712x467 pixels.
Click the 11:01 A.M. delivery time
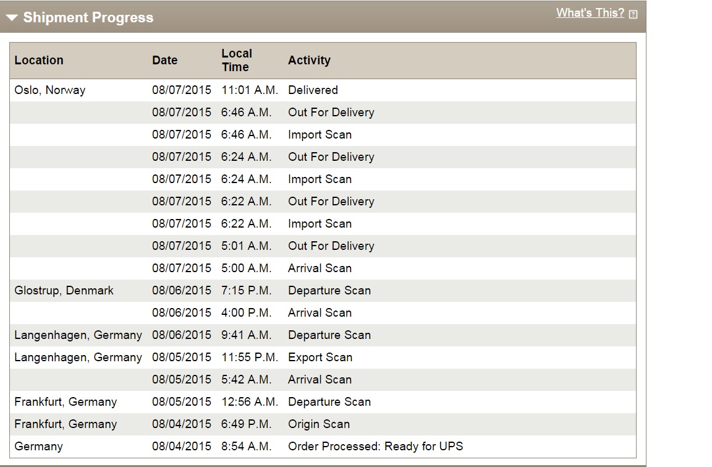coord(249,90)
